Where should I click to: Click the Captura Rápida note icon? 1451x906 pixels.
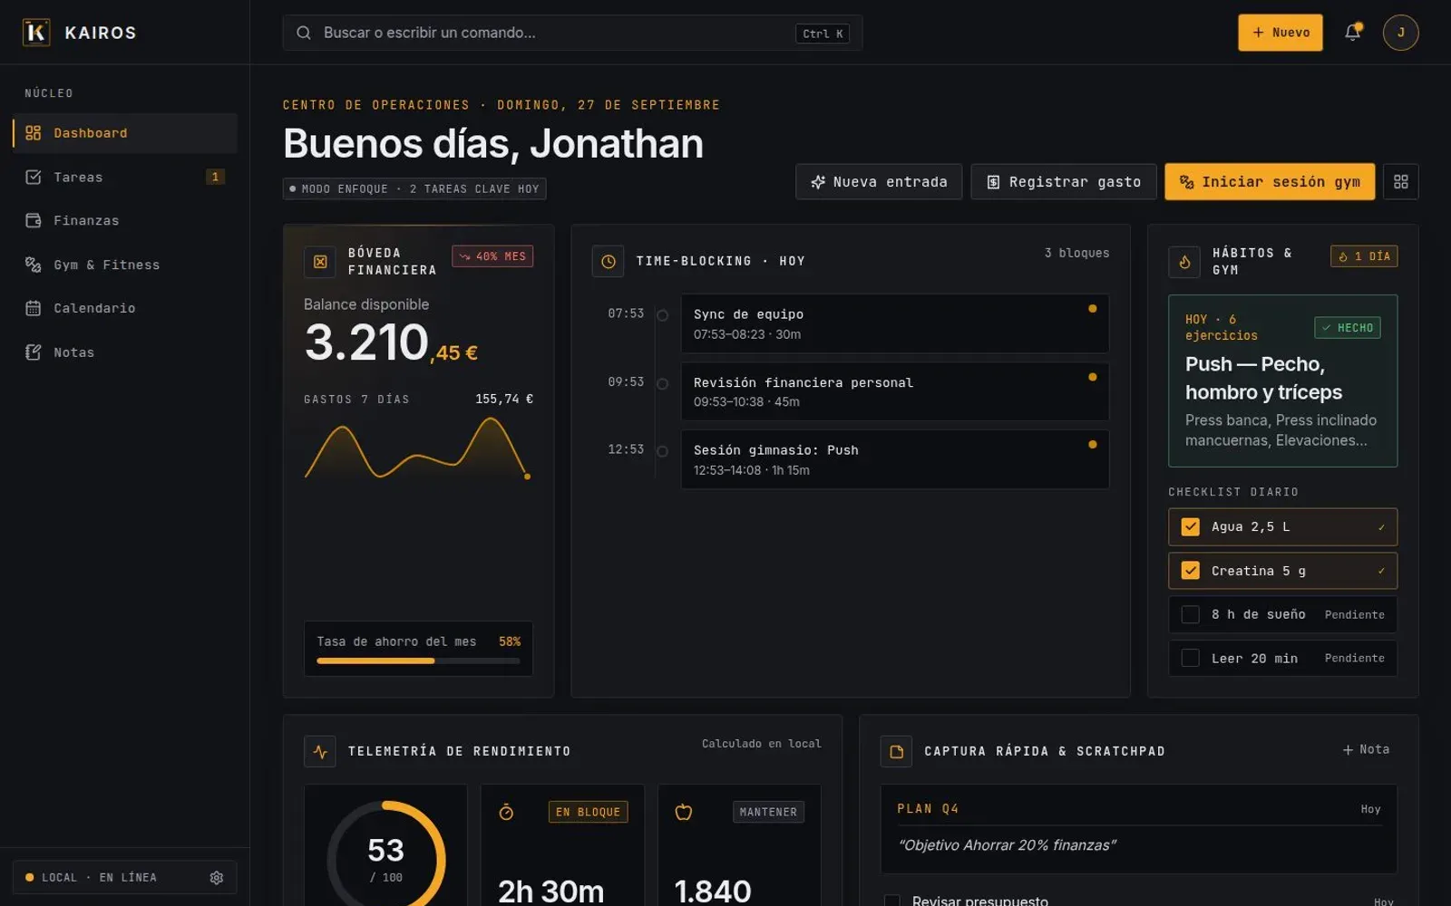[896, 751]
